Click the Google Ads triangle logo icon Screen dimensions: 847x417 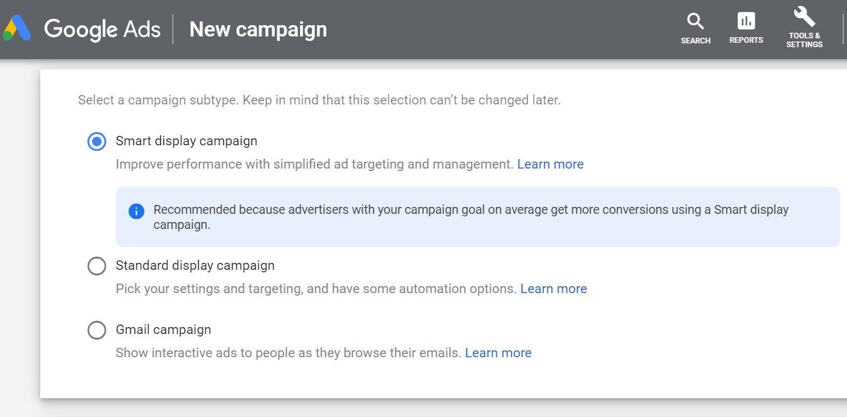pos(17,29)
